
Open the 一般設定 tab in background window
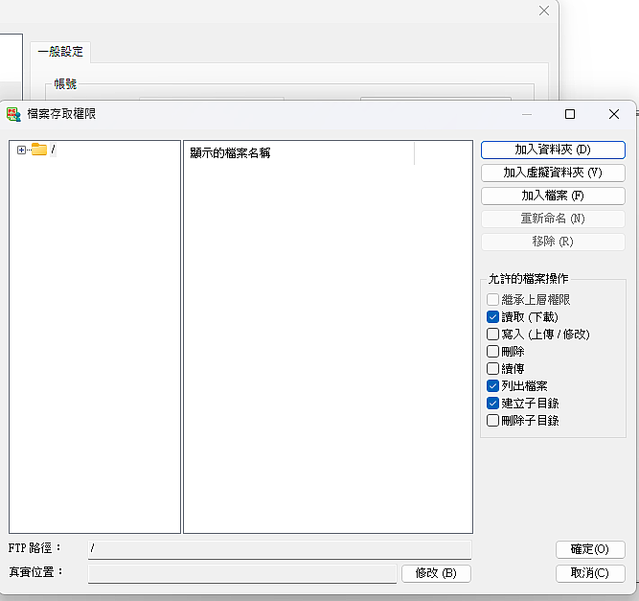[60, 52]
